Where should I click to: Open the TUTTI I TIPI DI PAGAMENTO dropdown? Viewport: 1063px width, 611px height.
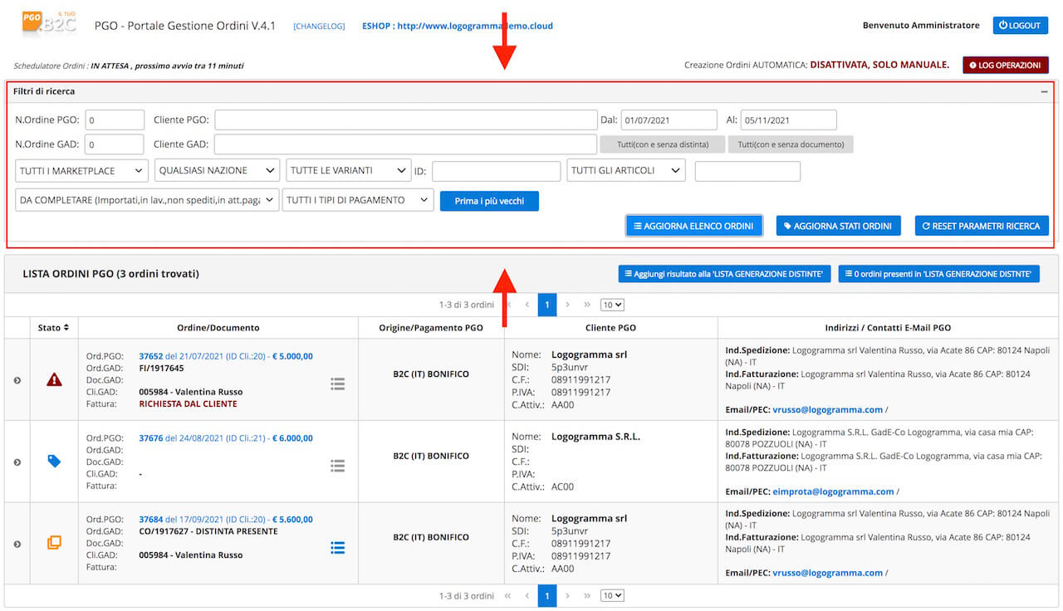click(x=358, y=200)
